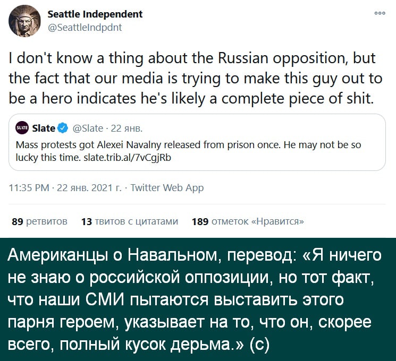Click the @SeattleIndpdnt handle

(85, 28)
